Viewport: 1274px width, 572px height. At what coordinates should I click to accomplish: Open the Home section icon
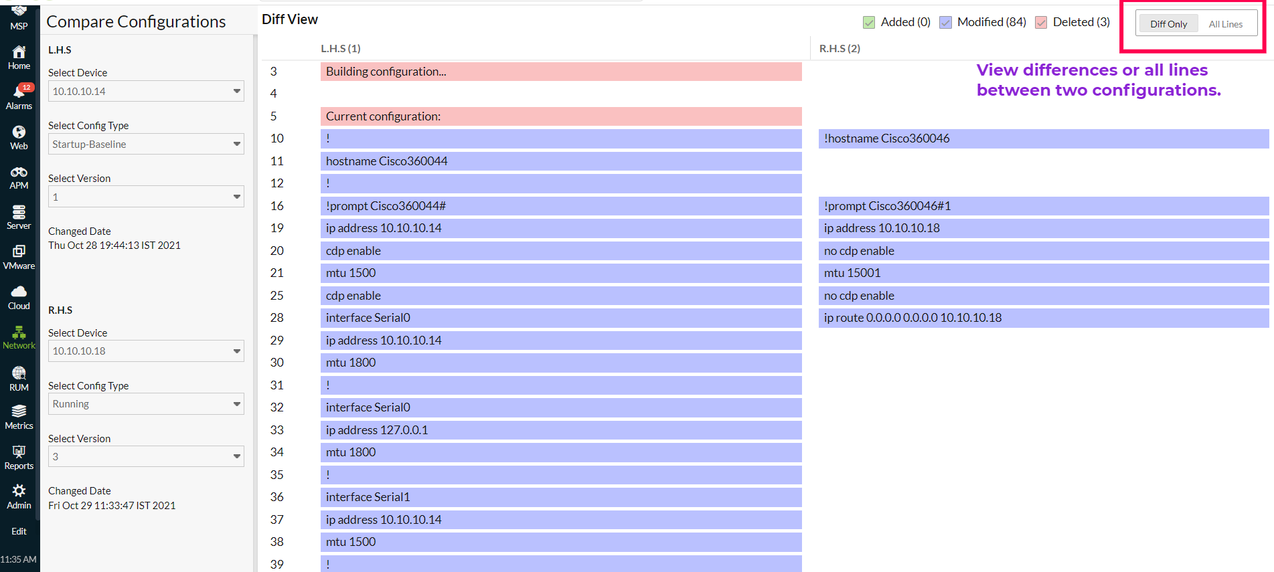19,53
